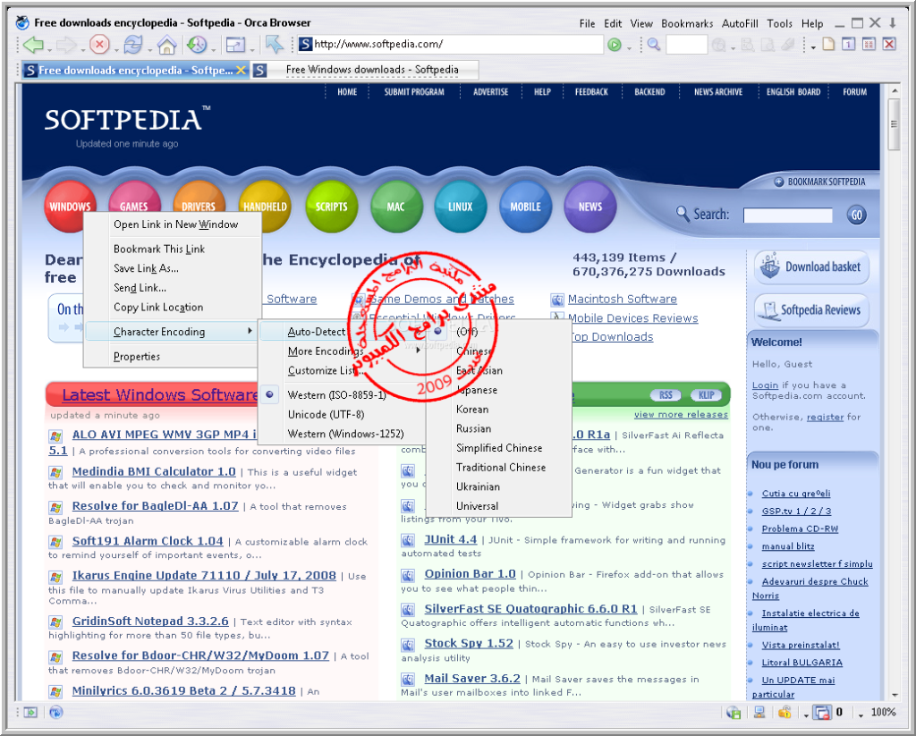Open History with the clock icon

pyautogui.click(x=197, y=45)
